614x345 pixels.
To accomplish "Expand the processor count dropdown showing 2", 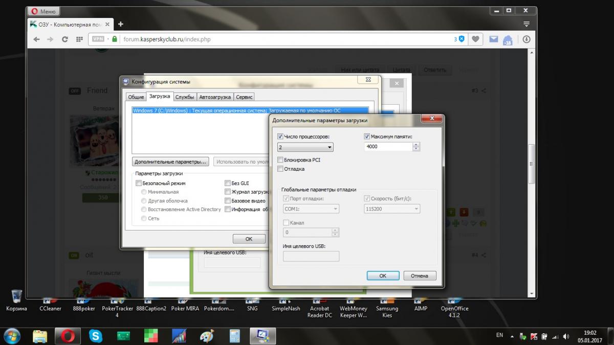I will 305,147.
